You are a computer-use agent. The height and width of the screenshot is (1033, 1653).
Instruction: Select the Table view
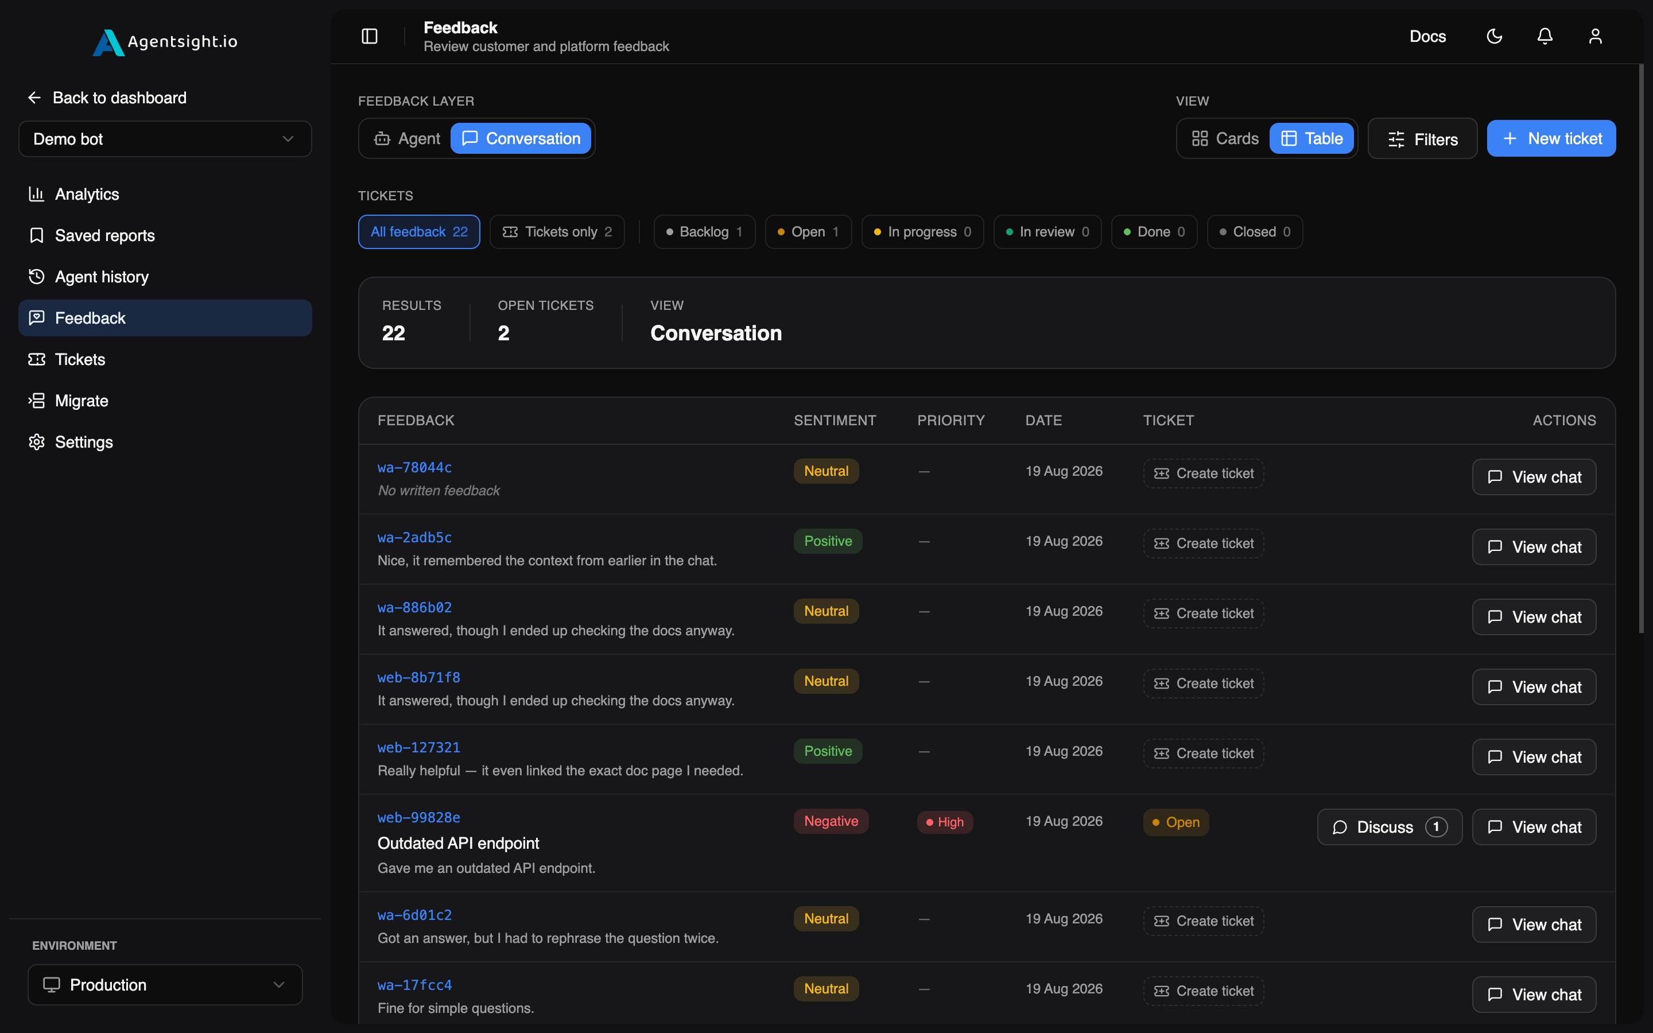coord(1311,139)
